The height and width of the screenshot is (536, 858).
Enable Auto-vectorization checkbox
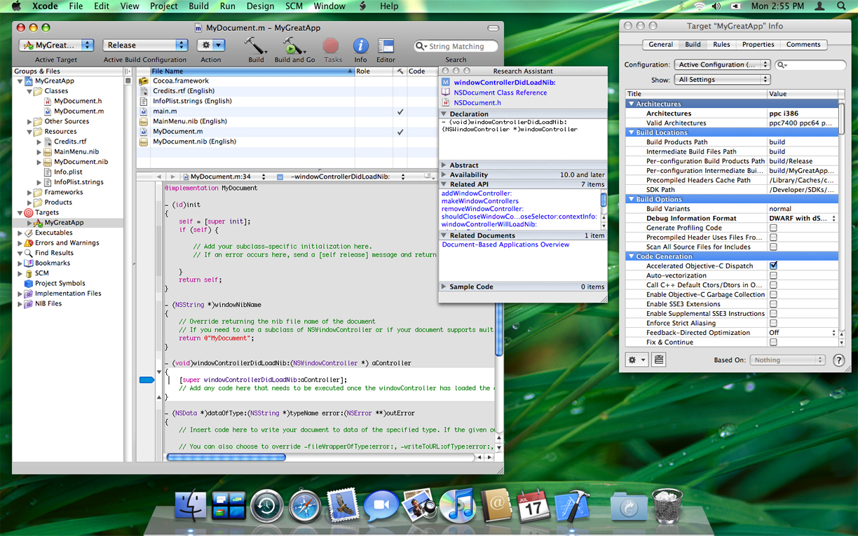[773, 275]
